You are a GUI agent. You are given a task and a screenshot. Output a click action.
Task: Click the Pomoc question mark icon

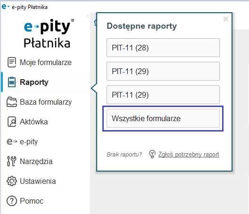pos(12,201)
